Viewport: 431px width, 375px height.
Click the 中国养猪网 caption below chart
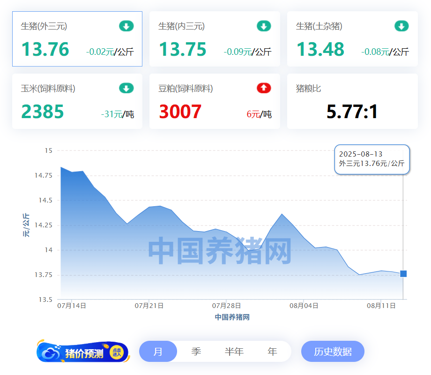(x=232, y=317)
